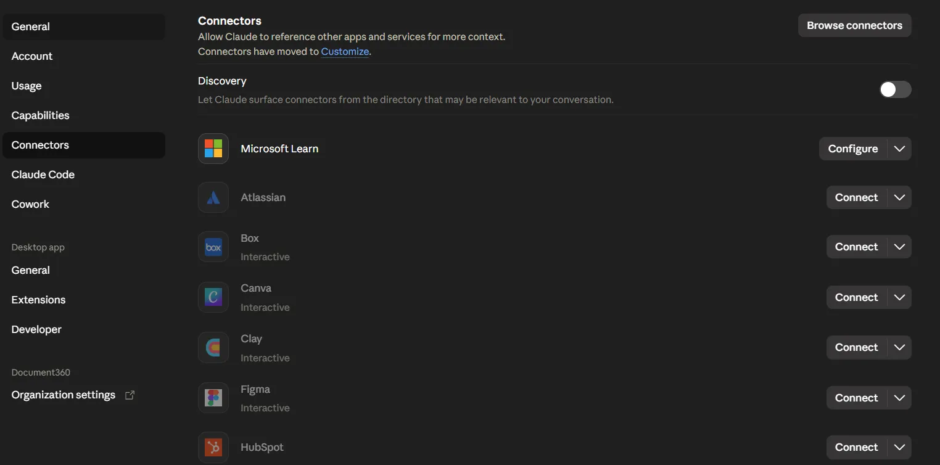Click the Connectors page heading
Image resolution: width=940 pixels, height=465 pixels.
229,21
